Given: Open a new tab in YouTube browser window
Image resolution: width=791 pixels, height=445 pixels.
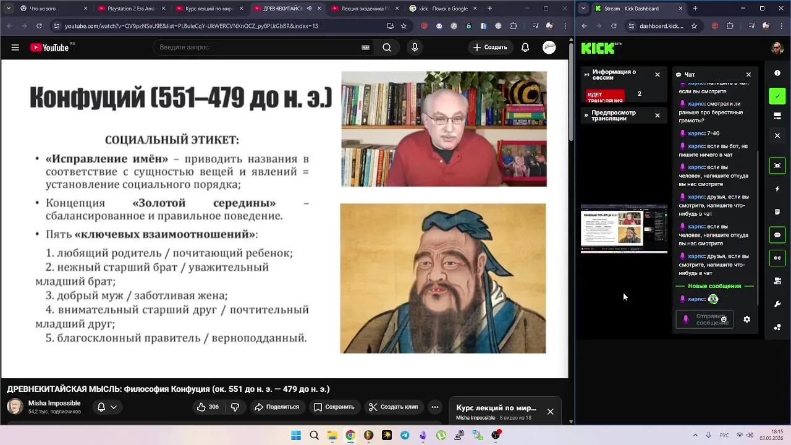Looking at the screenshot, I should [490, 9].
